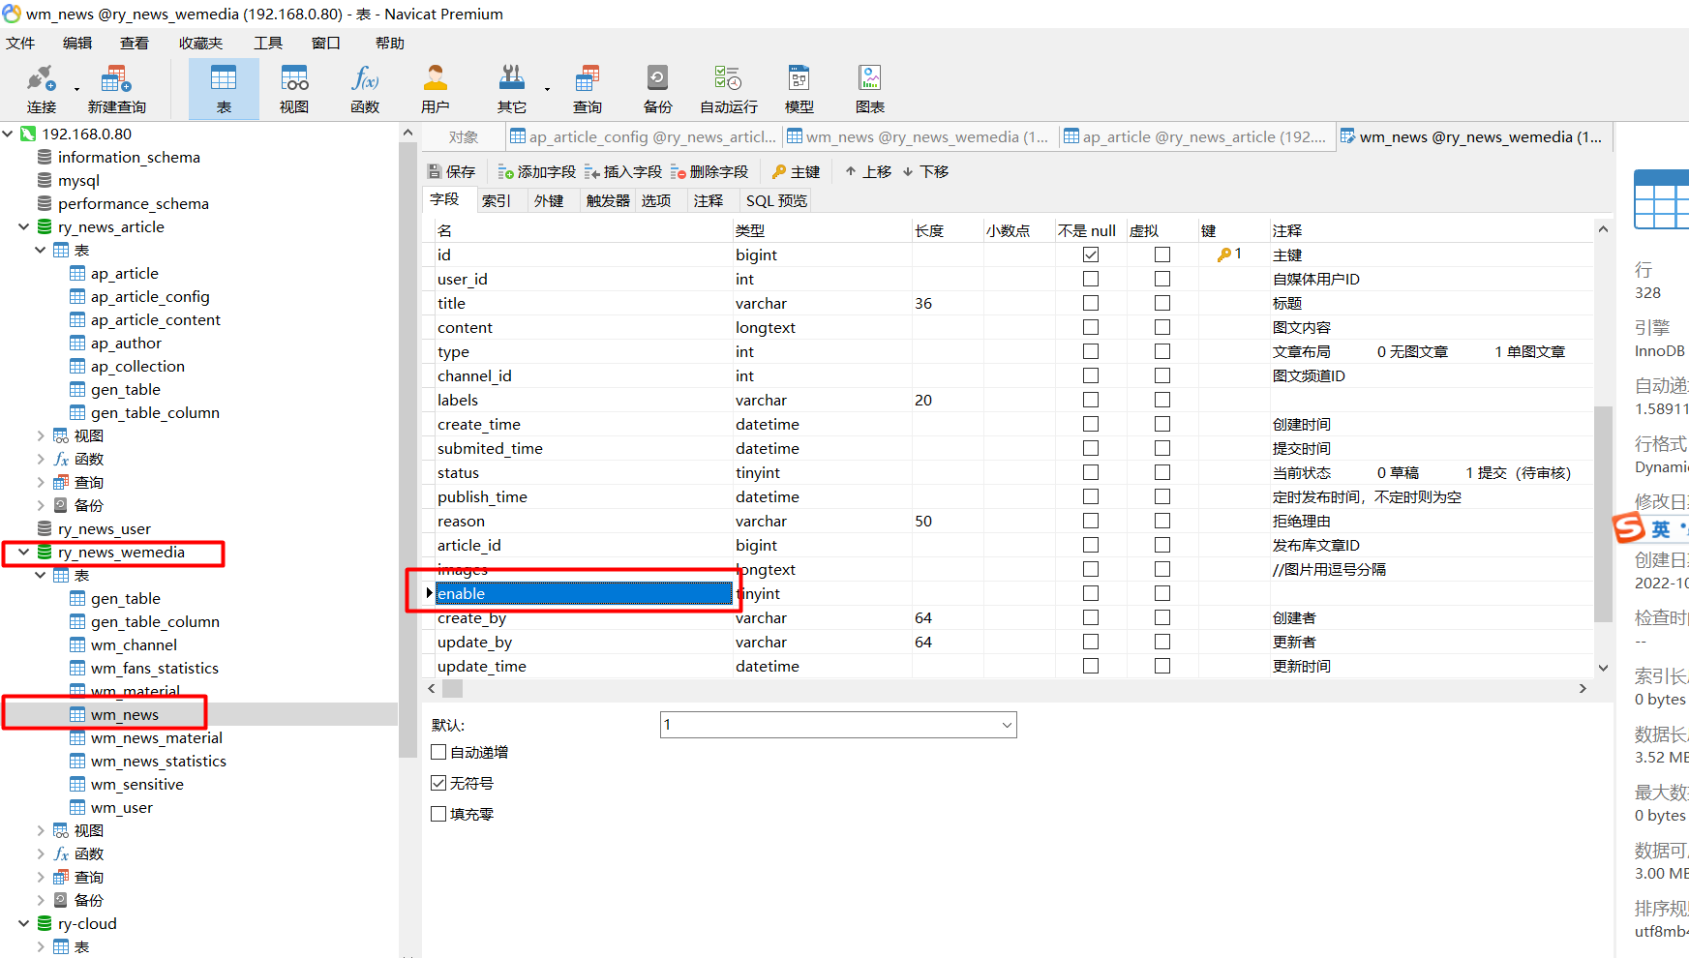Screen dimensions: 1689x958
Task: Expand the 表 node under ry-cloud
Action: [x=40, y=946]
